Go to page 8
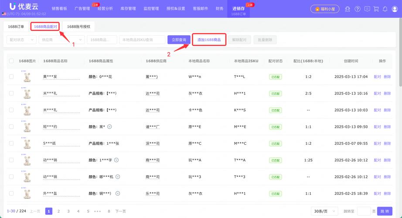 point(109,211)
